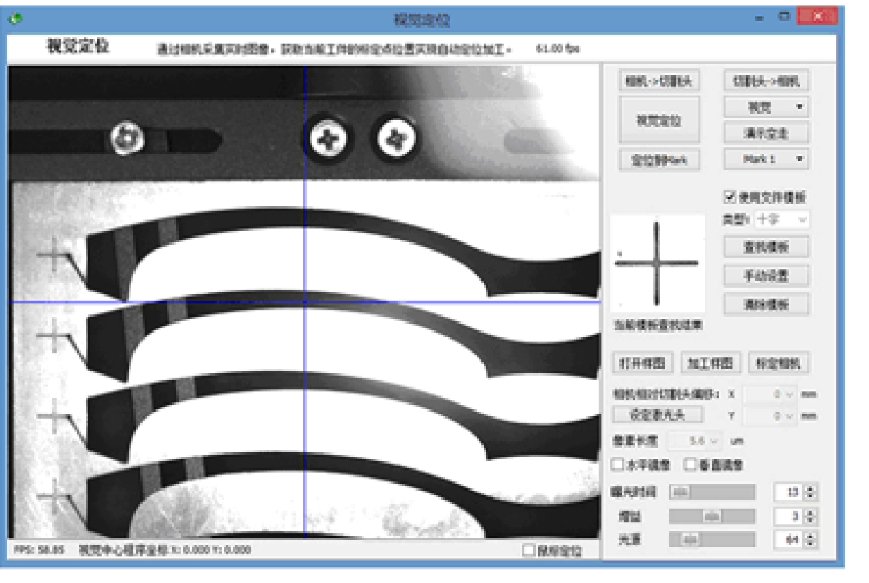Open the 视觉 dropdown menu
869x583 pixels.
pyautogui.click(x=766, y=107)
